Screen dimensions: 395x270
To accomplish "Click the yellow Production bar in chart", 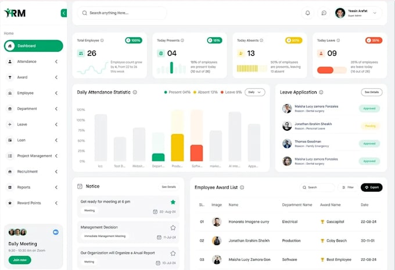I will click(x=177, y=147).
